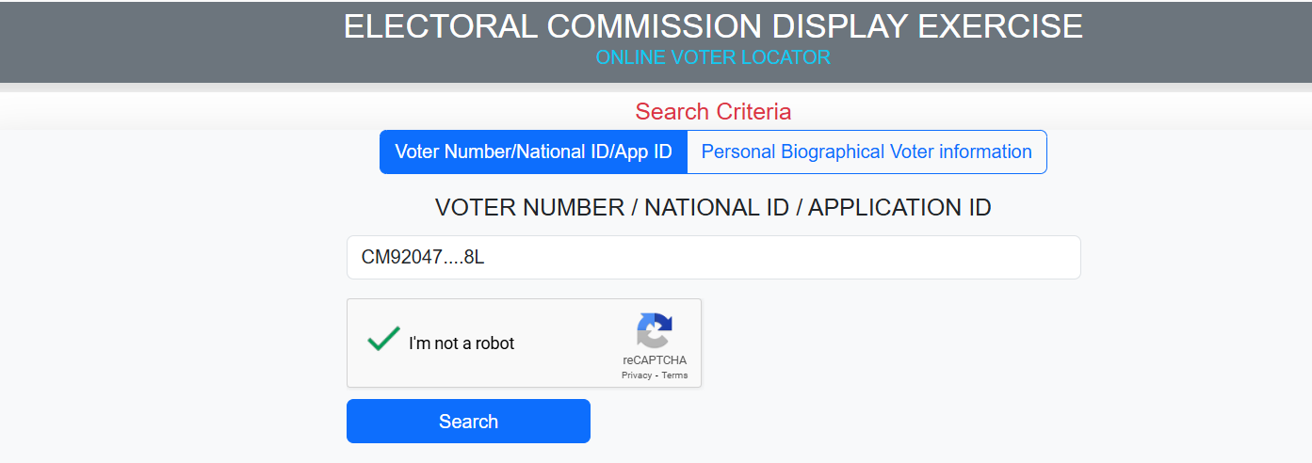The height and width of the screenshot is (463, 1312).
Task: Open the reCAPTCHA Privacy link
Action: (637, 375)
